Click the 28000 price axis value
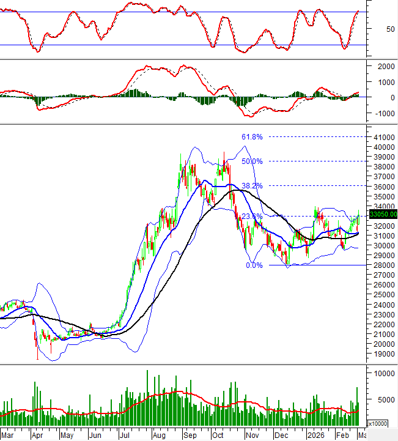398x441 pixels. point(384,265)
